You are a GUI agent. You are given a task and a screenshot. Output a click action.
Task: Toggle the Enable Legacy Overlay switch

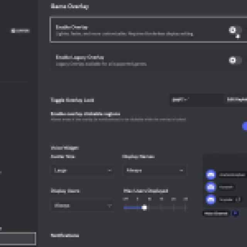[x=235, y=60]
